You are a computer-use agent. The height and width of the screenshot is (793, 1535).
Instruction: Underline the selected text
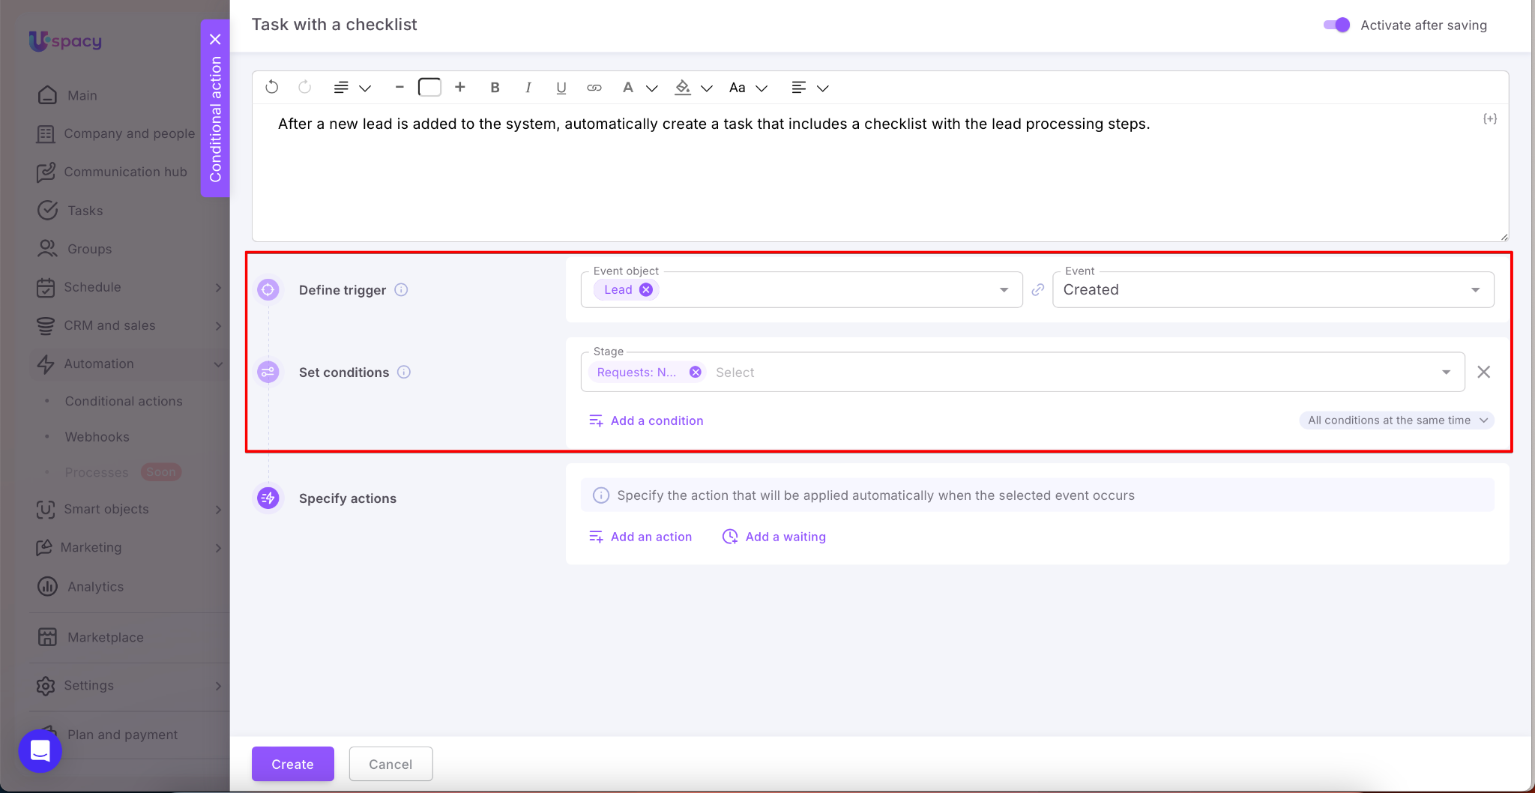pyautogui.click(x=561, y=88)
